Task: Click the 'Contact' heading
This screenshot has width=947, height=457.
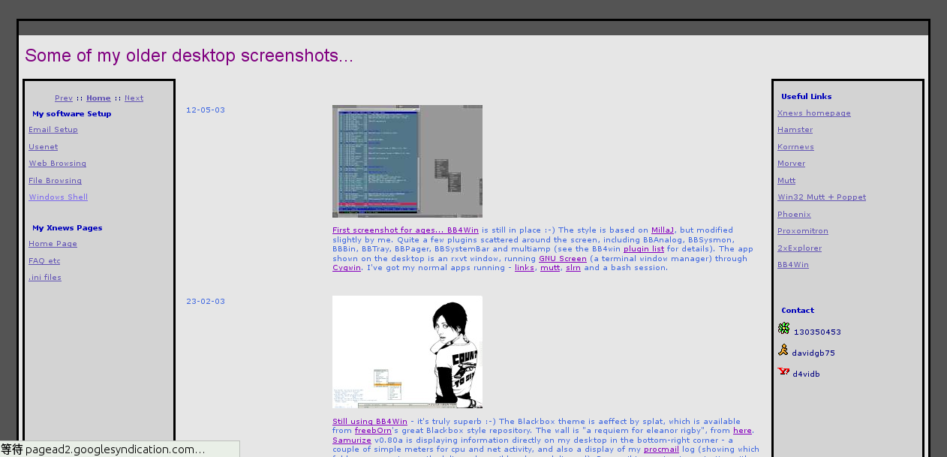Action: click(798, 311)
